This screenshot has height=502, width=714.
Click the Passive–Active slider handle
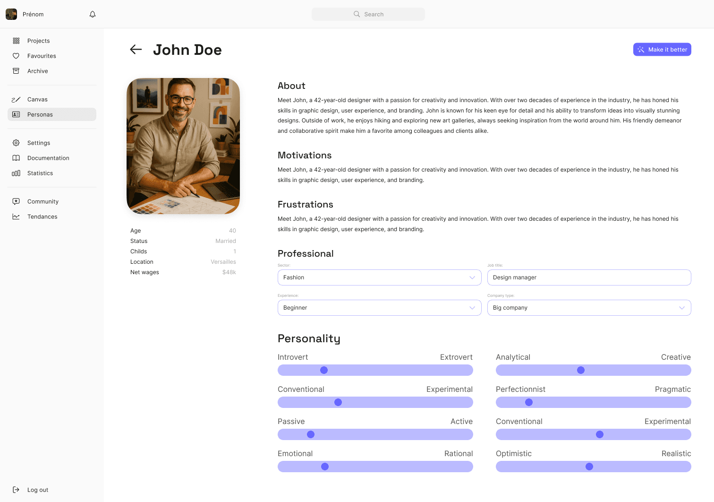(x=311, y=434)
